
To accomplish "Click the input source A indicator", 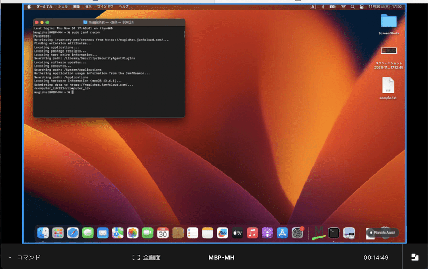I will pyautogui.click(x=313, y=6).
